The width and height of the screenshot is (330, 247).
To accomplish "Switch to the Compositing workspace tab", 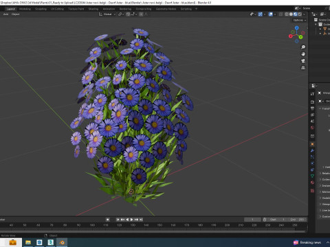I will point(144,9).
